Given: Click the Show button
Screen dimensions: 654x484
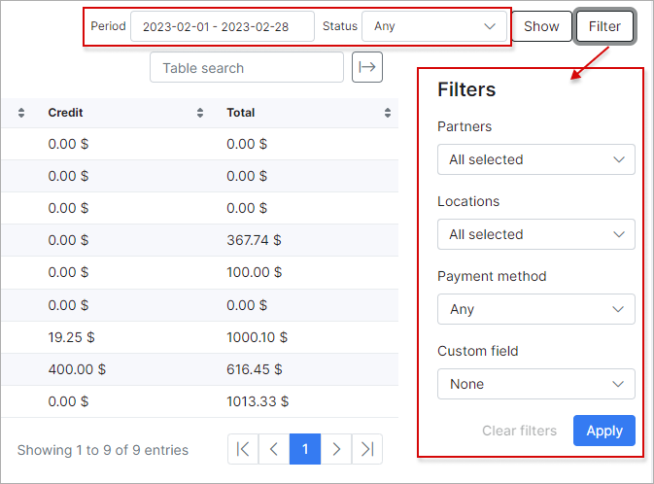Looking at the screenshot, I should 541,26.
